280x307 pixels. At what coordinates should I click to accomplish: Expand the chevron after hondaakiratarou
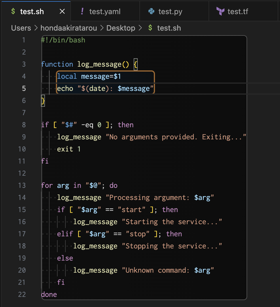pos(101,28)
